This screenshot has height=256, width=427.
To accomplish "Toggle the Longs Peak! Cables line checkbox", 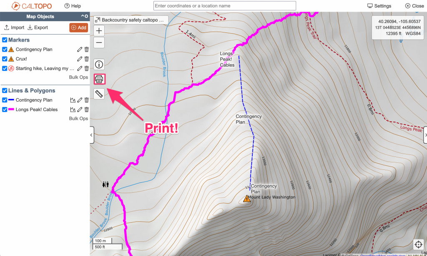I will coord(5,110).
